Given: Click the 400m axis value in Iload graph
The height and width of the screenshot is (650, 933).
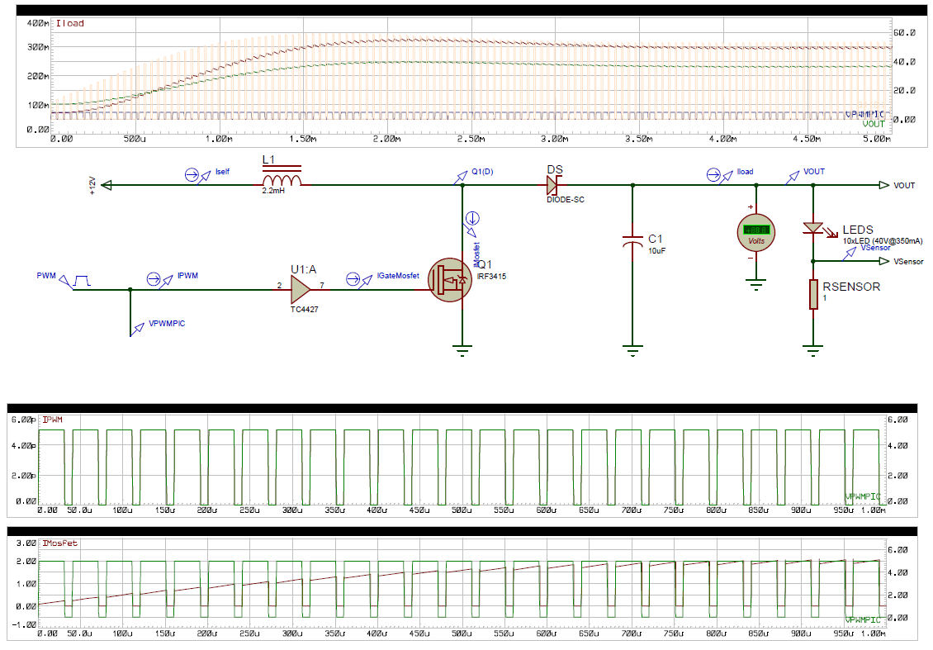Looking at the screenshot, I should [x=38, y=23].
